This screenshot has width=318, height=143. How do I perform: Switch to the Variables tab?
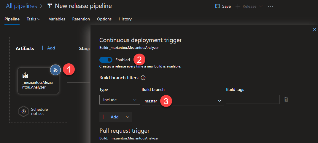(57, 19)
